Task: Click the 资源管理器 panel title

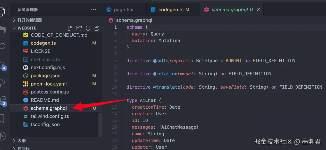Action: (28, 10)
